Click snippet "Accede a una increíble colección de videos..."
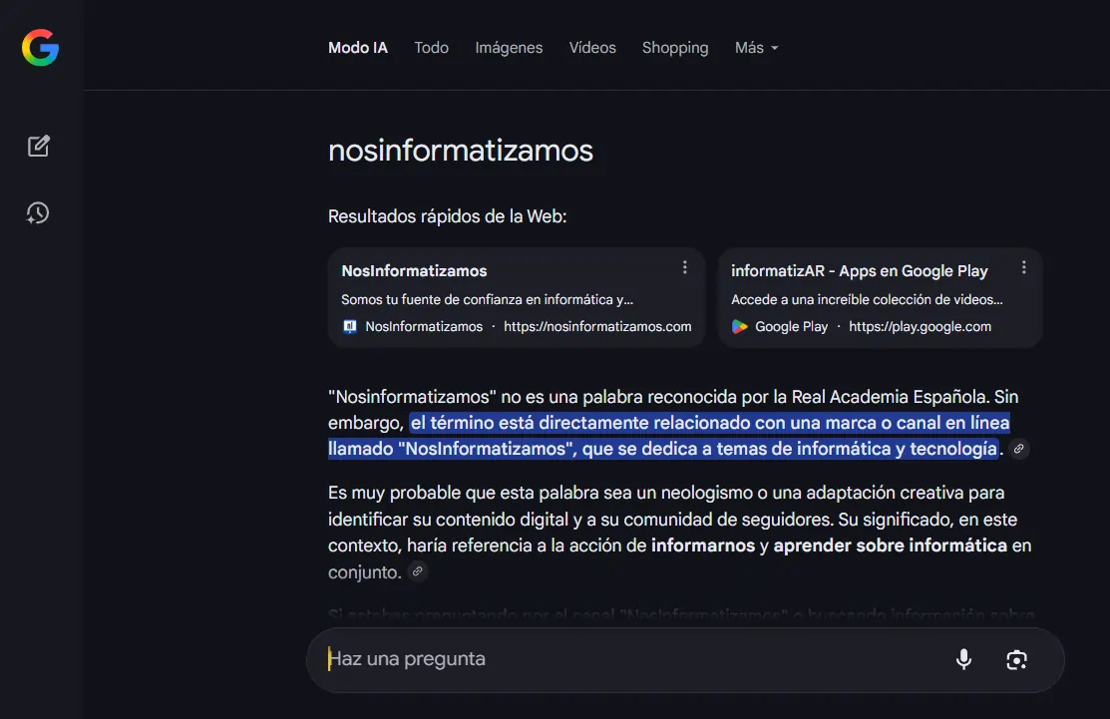The width and height of the screenshot is (1110, 719). 868,299
